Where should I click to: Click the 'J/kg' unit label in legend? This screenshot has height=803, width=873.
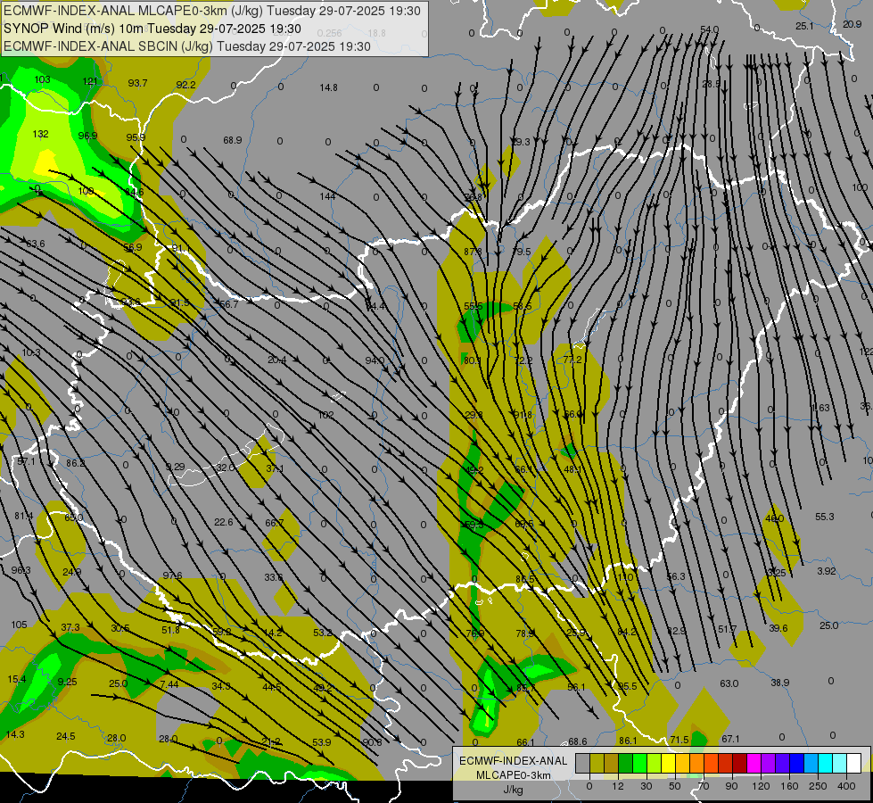click(x=514, y=789)
